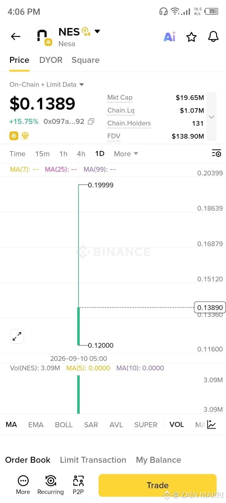Select the Limit Transaction tab

click(93, 460)
